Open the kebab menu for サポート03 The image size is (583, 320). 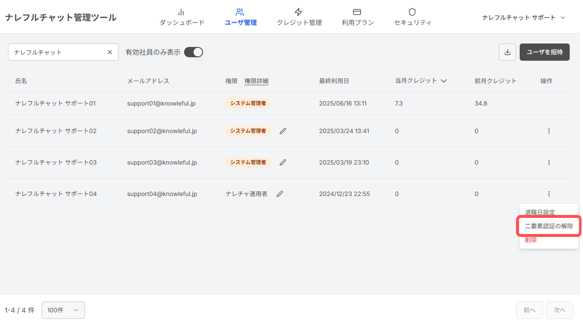coord(549,162)
